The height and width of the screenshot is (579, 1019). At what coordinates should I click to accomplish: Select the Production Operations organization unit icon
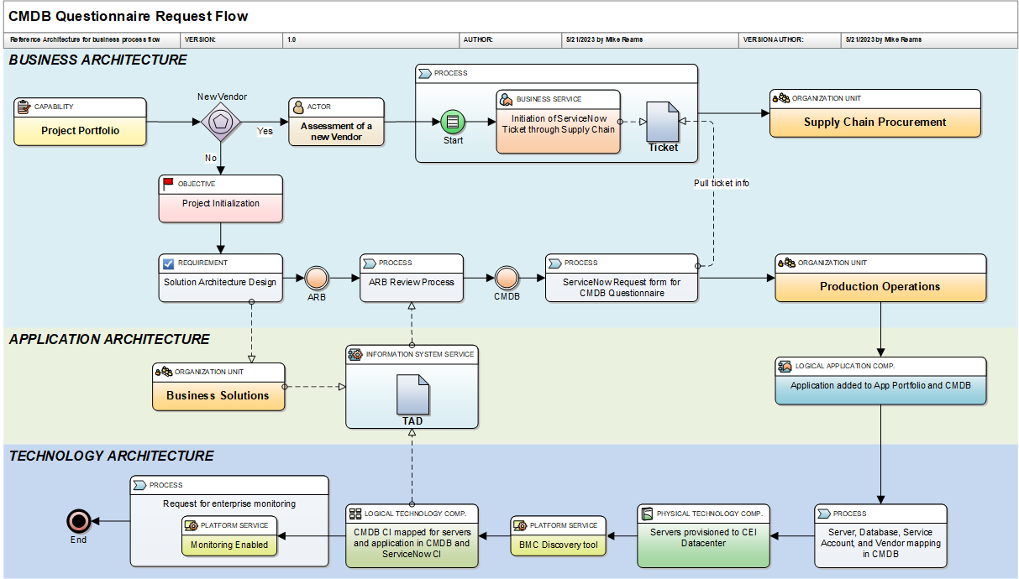click(x=786, y=263)
